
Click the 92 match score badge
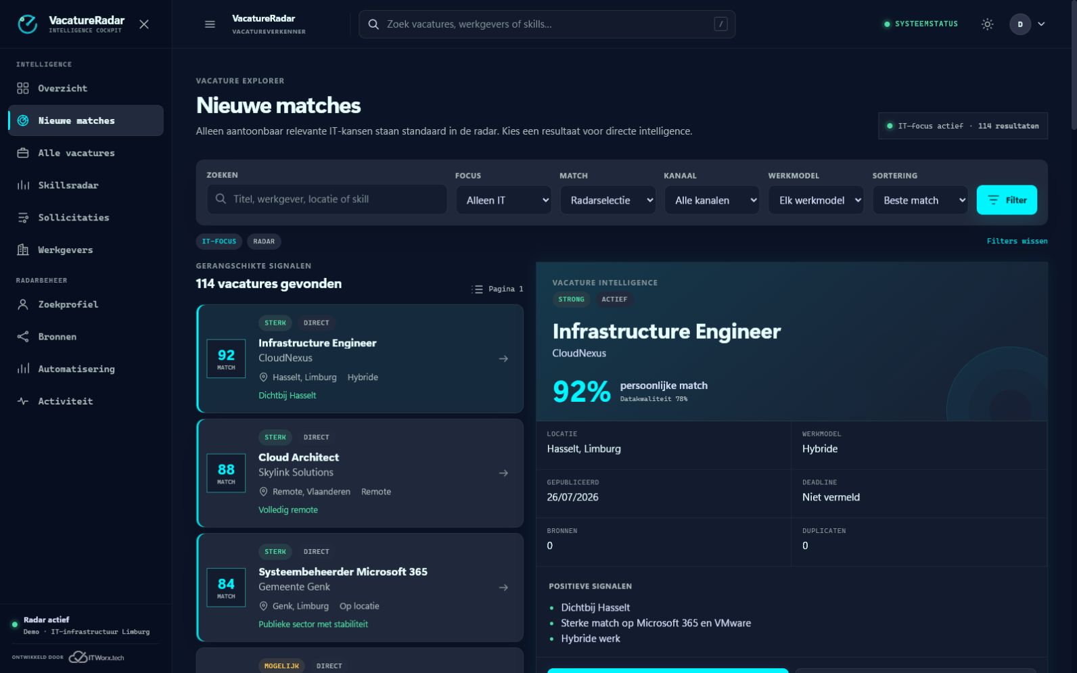(226, 358)
